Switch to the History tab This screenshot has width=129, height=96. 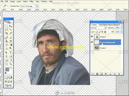click(x=111, y=25)
